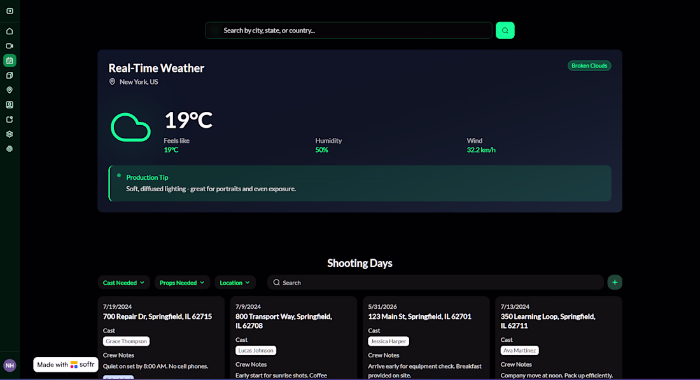Click the Ava Martinez cast tag
Image resolution: width=700 pixels, height=380 pixels.
(x=520, y=351)
